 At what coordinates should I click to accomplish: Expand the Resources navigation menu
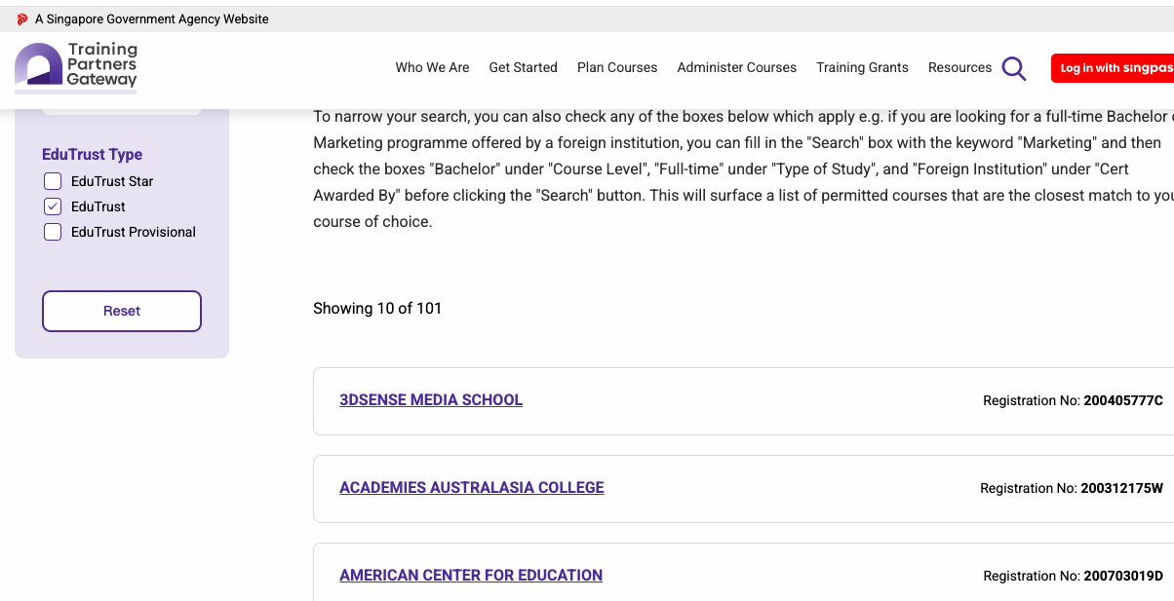tap(959, 68)
